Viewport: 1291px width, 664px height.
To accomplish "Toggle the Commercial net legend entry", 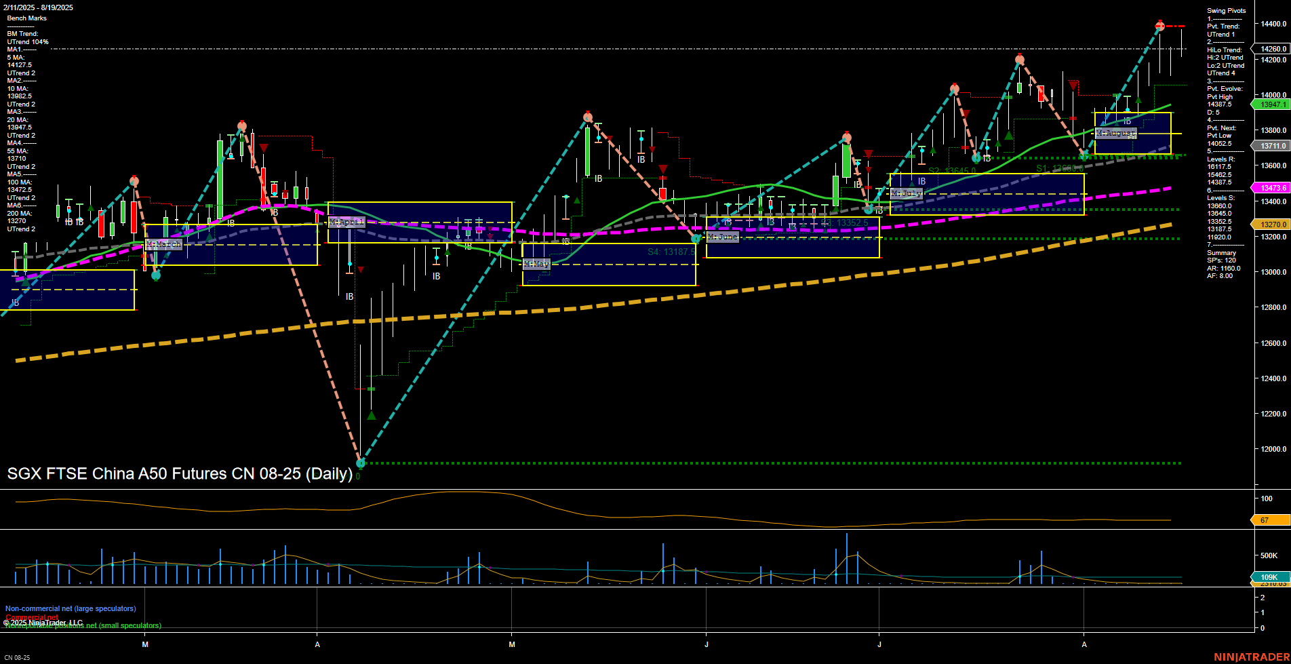I will [x=33, y=617].
